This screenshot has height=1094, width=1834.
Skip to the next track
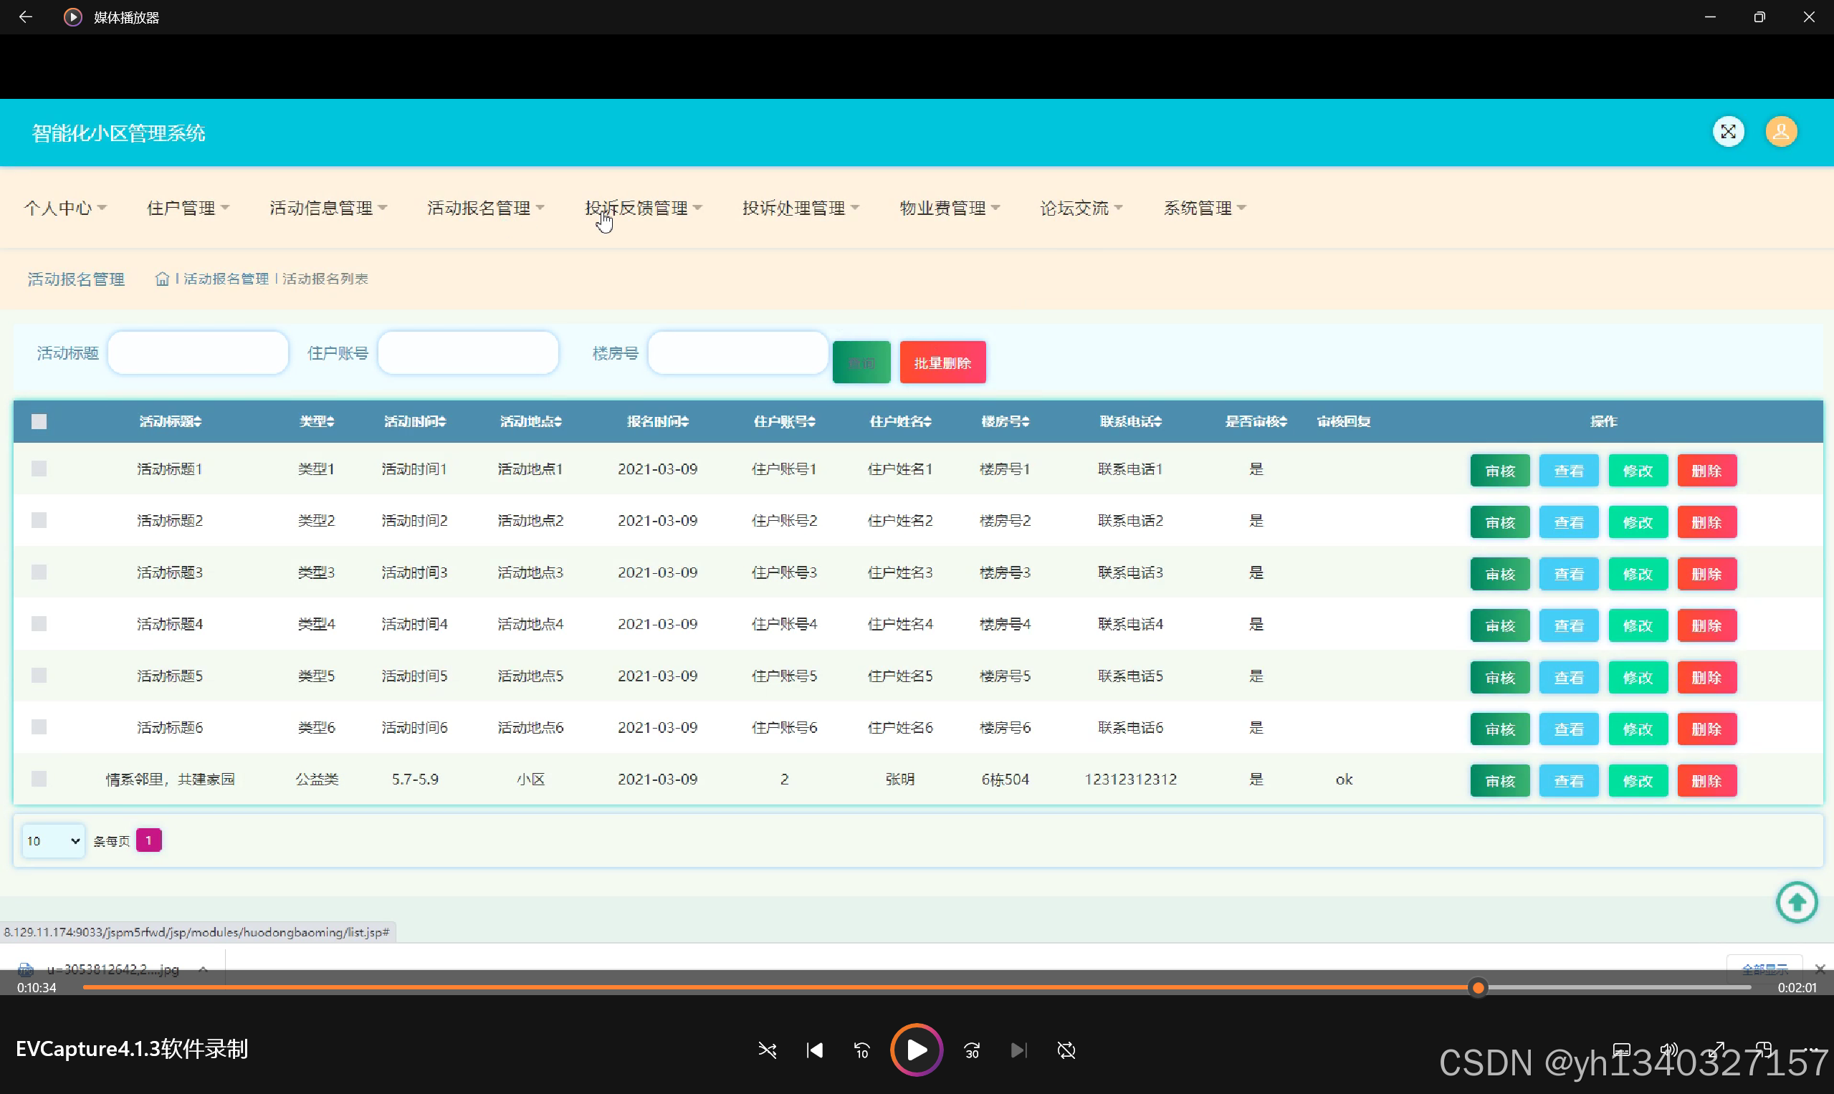coord(1018,1050)
